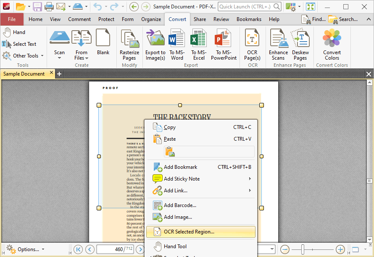Activate the Select Text tool
The image size is (374, 257).
pyautogui.click(x=19, y=44)
